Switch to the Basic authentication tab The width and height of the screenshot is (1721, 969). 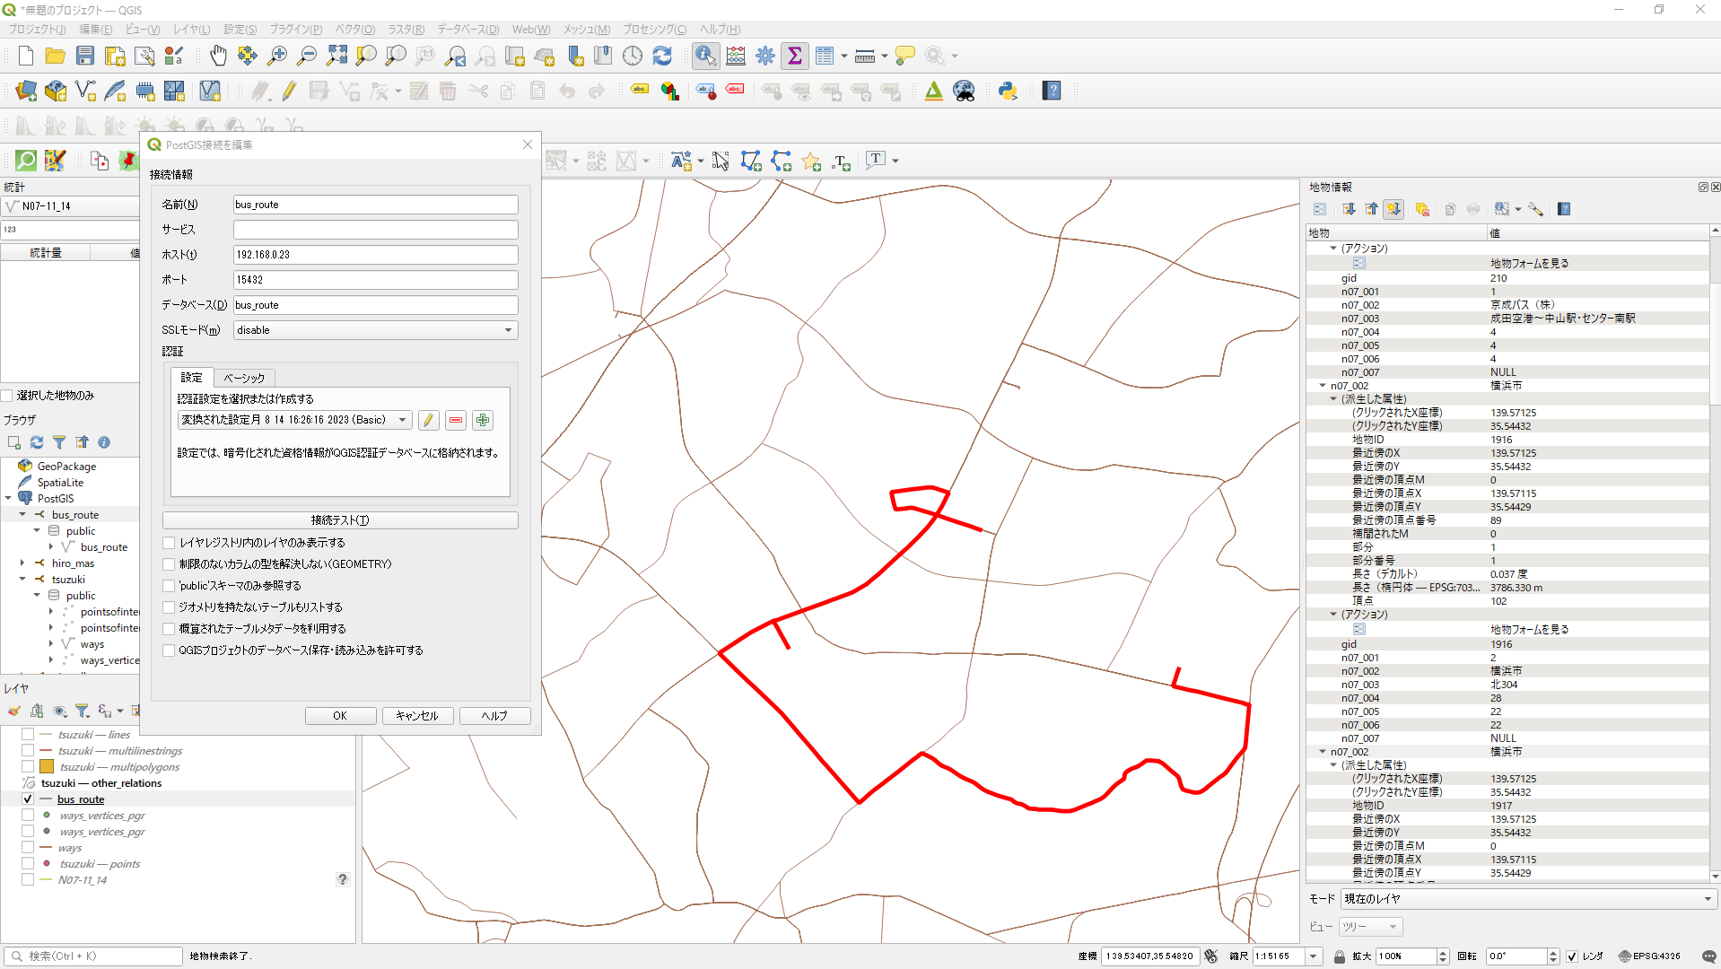244,378
